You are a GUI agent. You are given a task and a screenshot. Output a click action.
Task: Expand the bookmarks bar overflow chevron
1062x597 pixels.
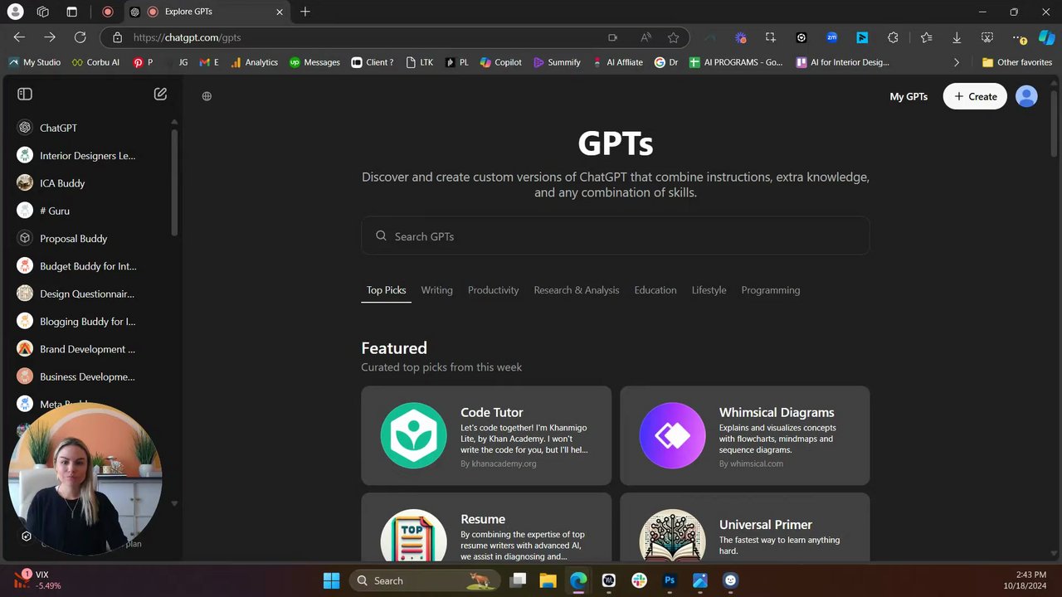point(957,62)
